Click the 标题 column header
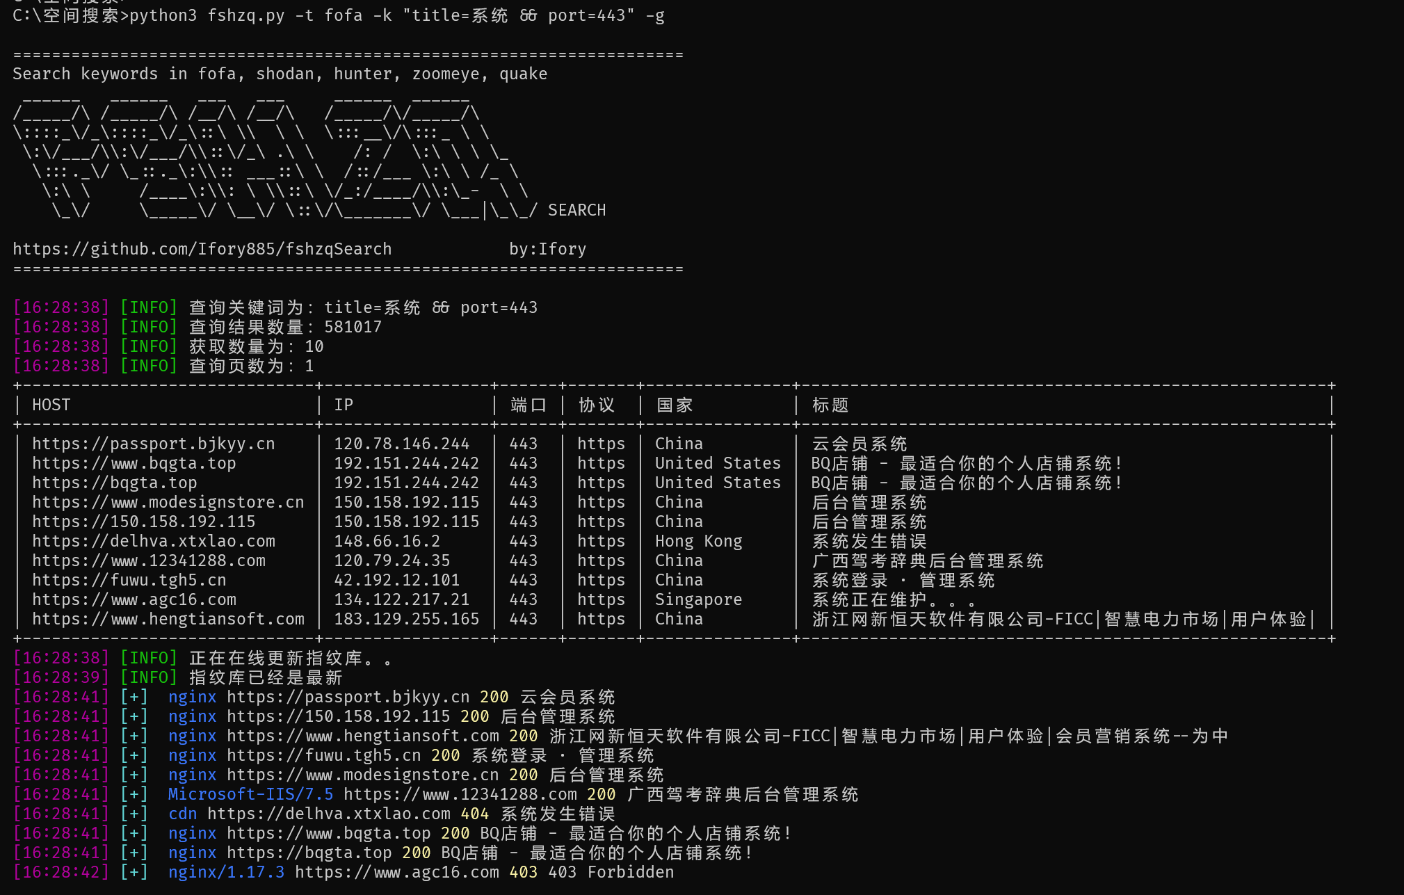1404x895 pixels. (830, 405)
